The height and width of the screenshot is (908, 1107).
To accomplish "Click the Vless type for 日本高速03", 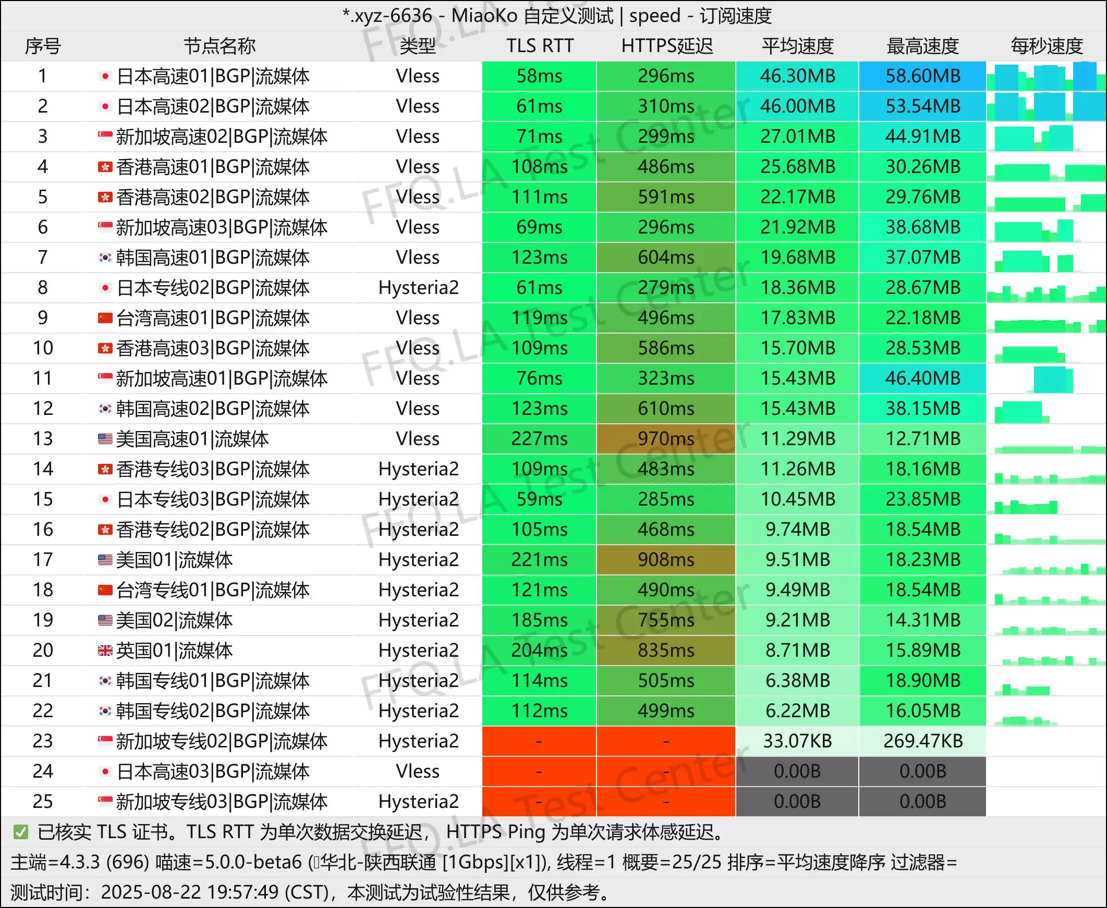I will pyautogui.click(x=418, y=771).
